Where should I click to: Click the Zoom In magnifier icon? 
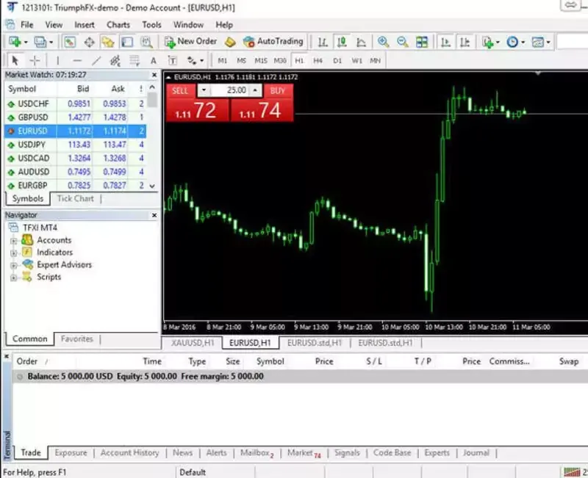[383, 42]
